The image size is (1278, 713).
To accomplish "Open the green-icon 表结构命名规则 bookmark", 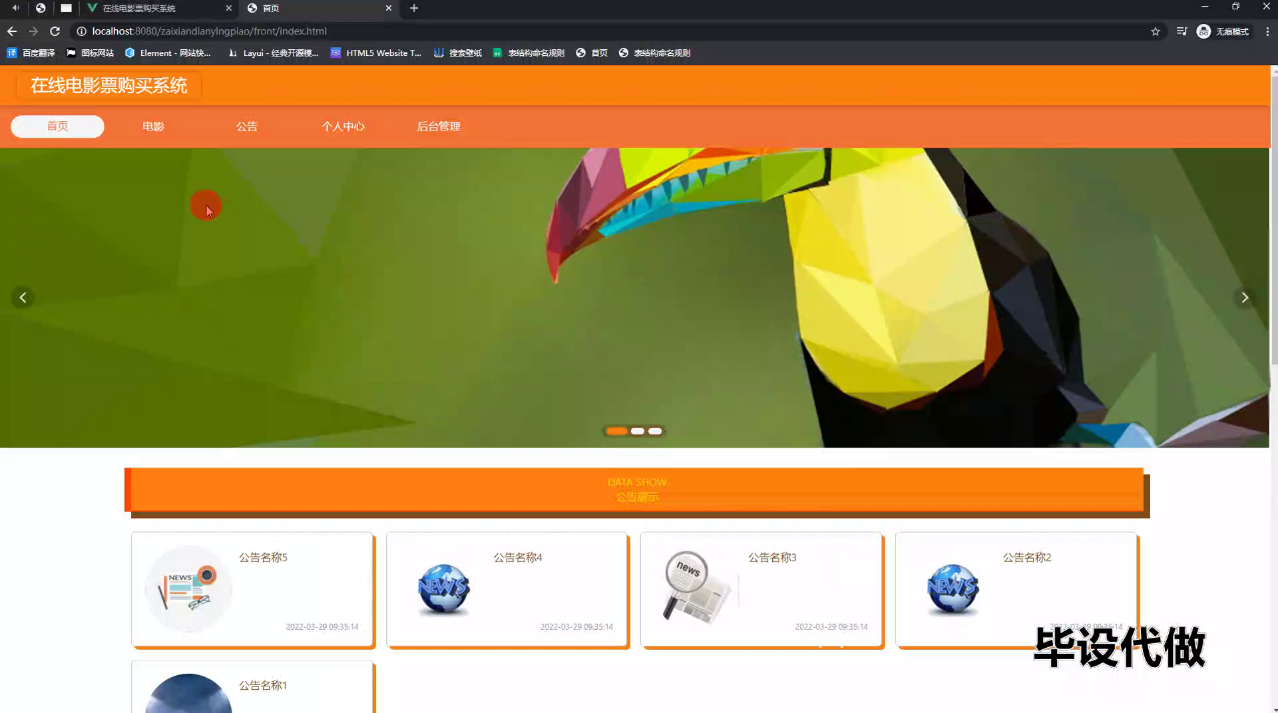I will point(529,53).
